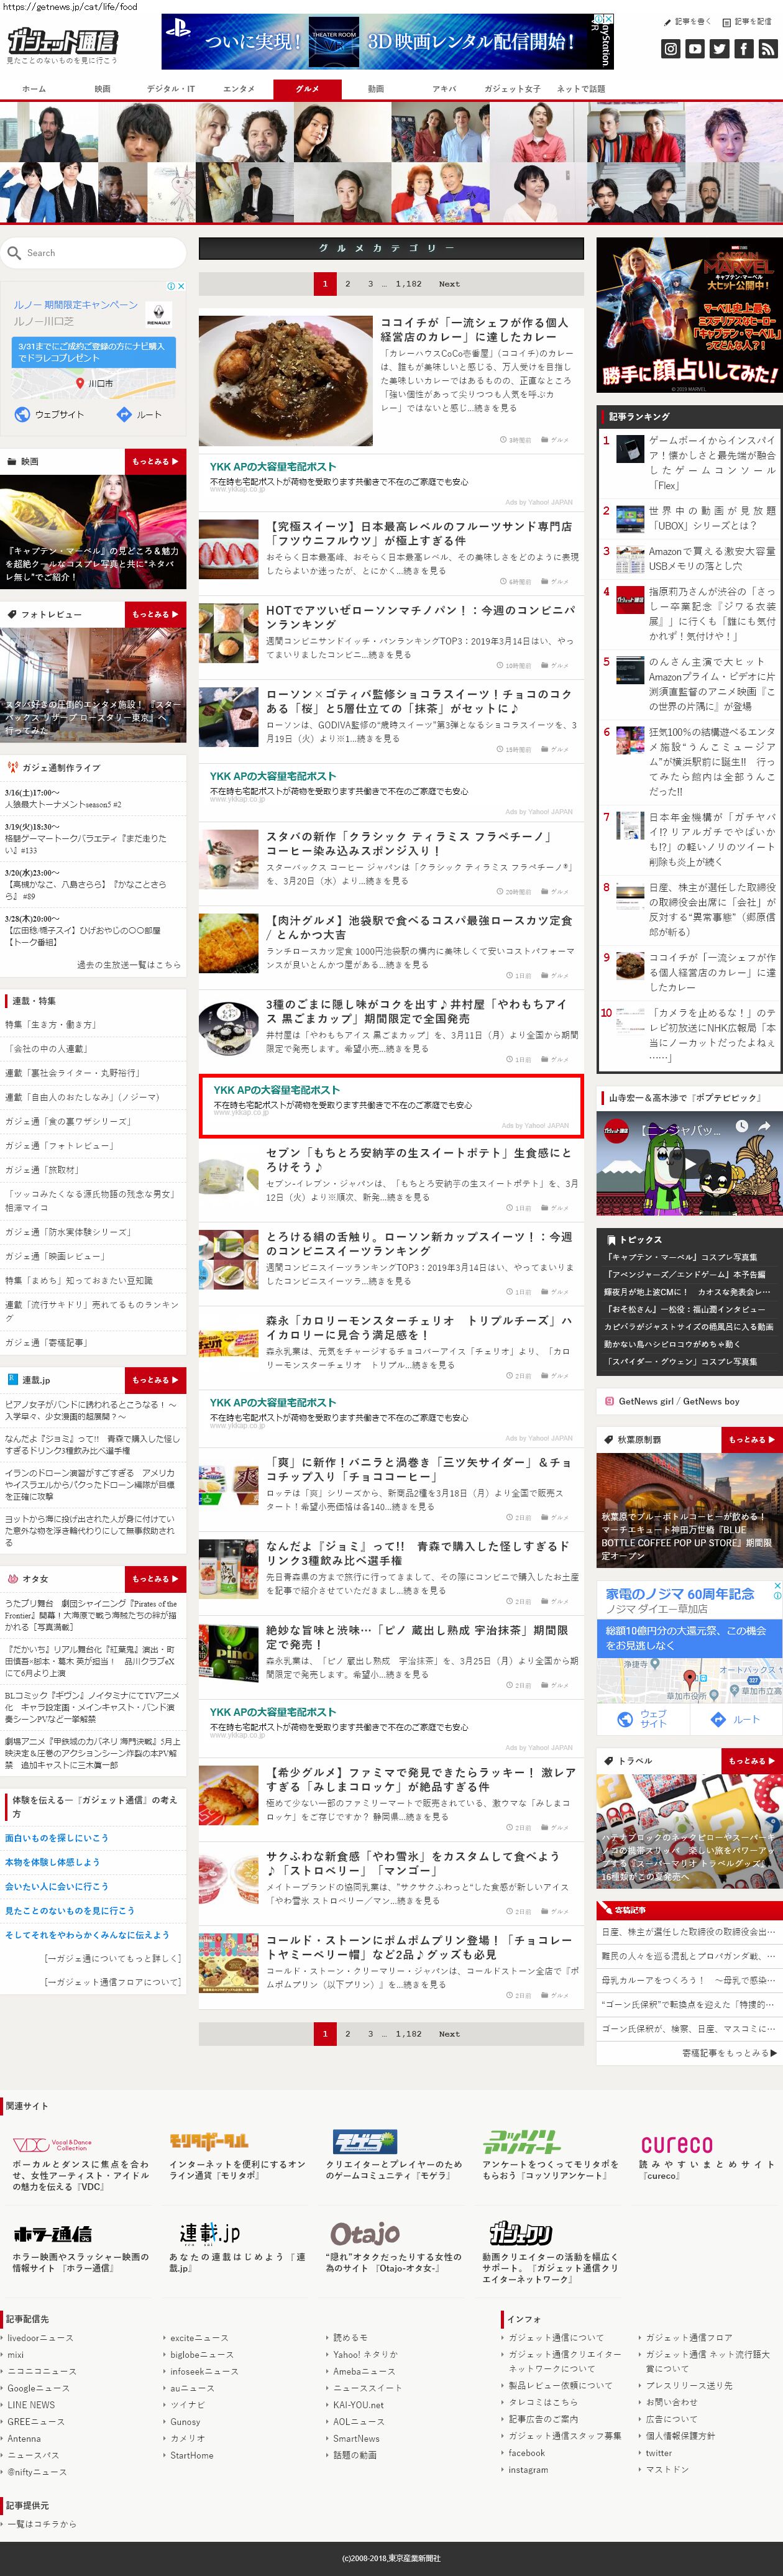This screenshot has width=783, height=2576.
Task: Click Next in the top pagination
Action: [x=450, y=284]
